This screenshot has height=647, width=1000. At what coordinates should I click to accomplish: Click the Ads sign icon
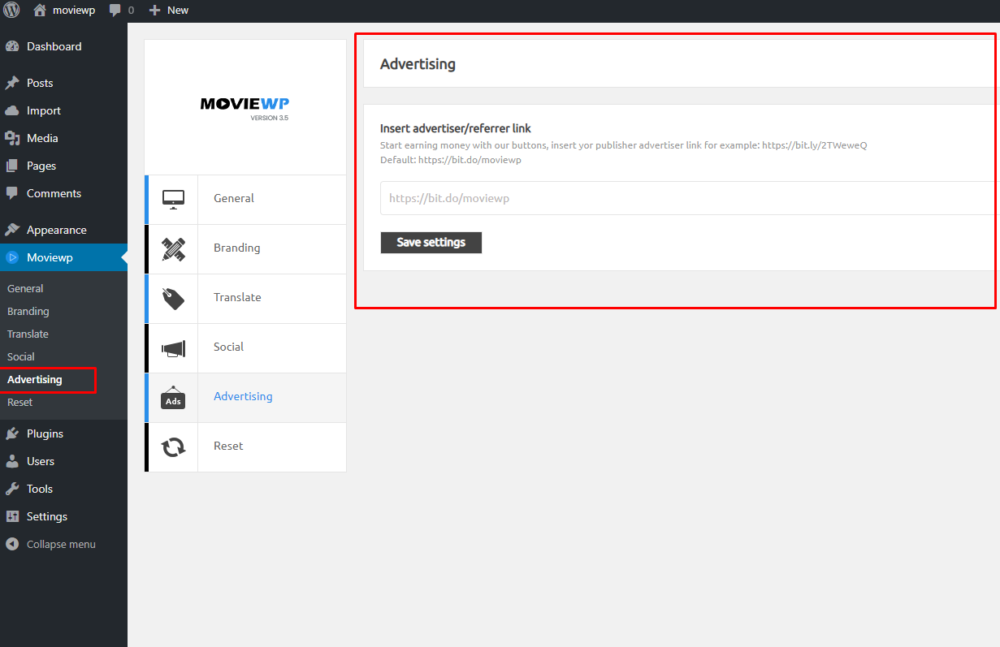[173, 398]
